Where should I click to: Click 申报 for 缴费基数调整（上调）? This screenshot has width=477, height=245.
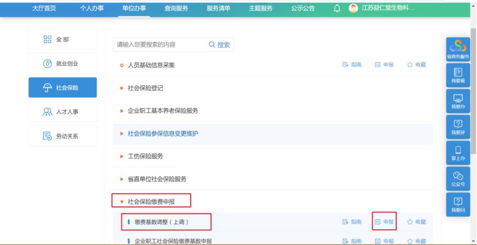(384, 222)
